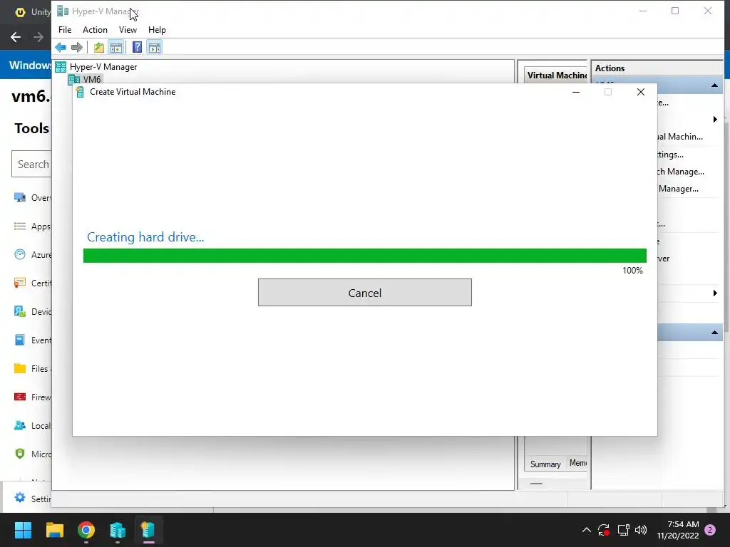Click the blue Help question mark toolbar icon

click(x=137, y=47)
